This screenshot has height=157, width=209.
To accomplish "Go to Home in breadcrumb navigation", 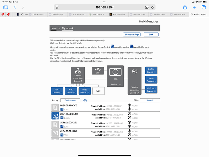I will coord(54,28).
